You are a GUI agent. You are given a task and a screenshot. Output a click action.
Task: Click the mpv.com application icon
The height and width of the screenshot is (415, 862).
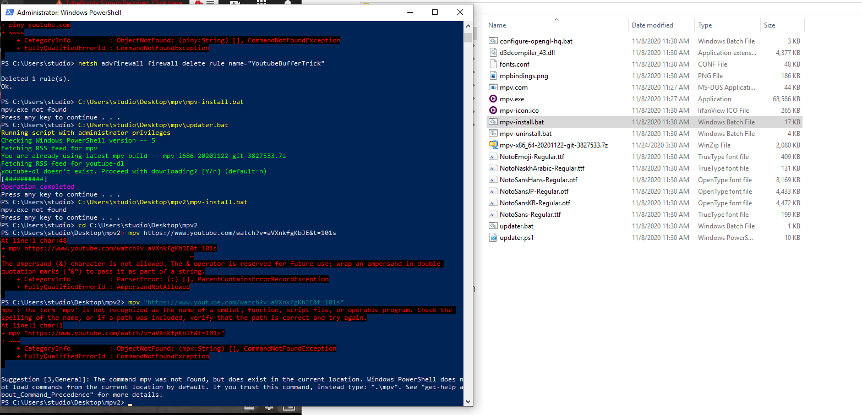coord(493,88)
